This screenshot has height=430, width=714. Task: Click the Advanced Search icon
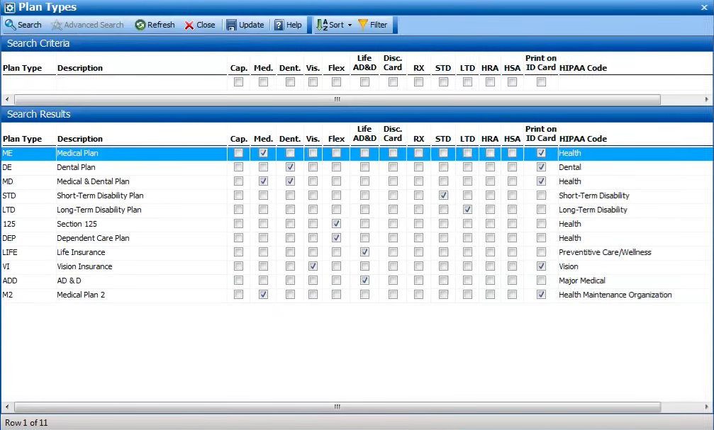(57, 25)
